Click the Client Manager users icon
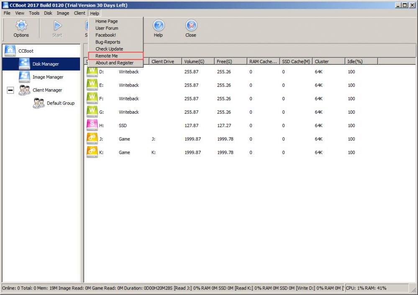 coord(25,90)
